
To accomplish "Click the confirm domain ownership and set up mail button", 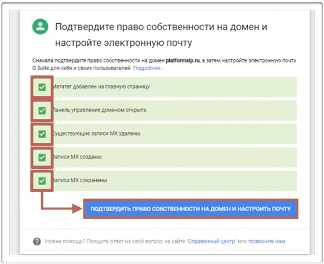I will click(x=191, y=209).
